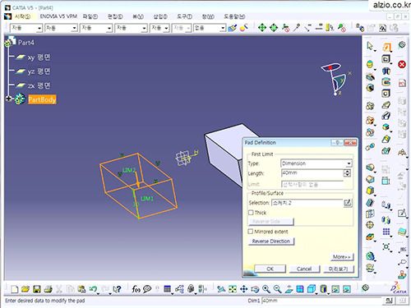Screen dimensions: 411x308
Task: Open the View menu
Action: tap(138, 16)
